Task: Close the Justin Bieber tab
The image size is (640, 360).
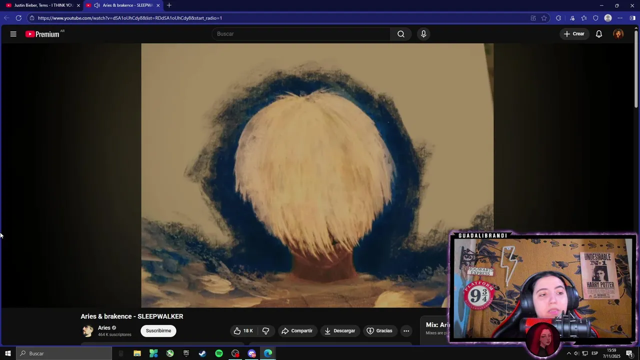Action: (x=78, y=5)
